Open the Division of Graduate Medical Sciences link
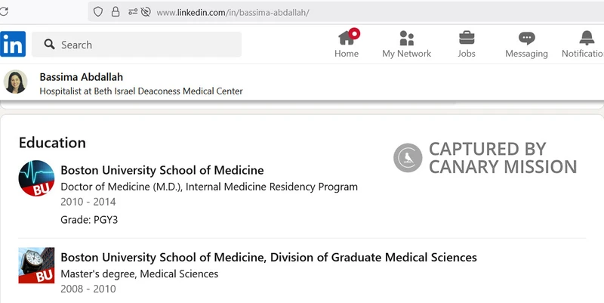This screenshot has height=303, width=604. (268, 257)
